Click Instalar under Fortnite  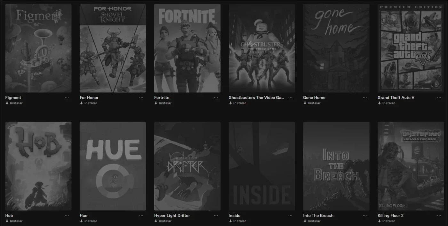pos(163,103)
